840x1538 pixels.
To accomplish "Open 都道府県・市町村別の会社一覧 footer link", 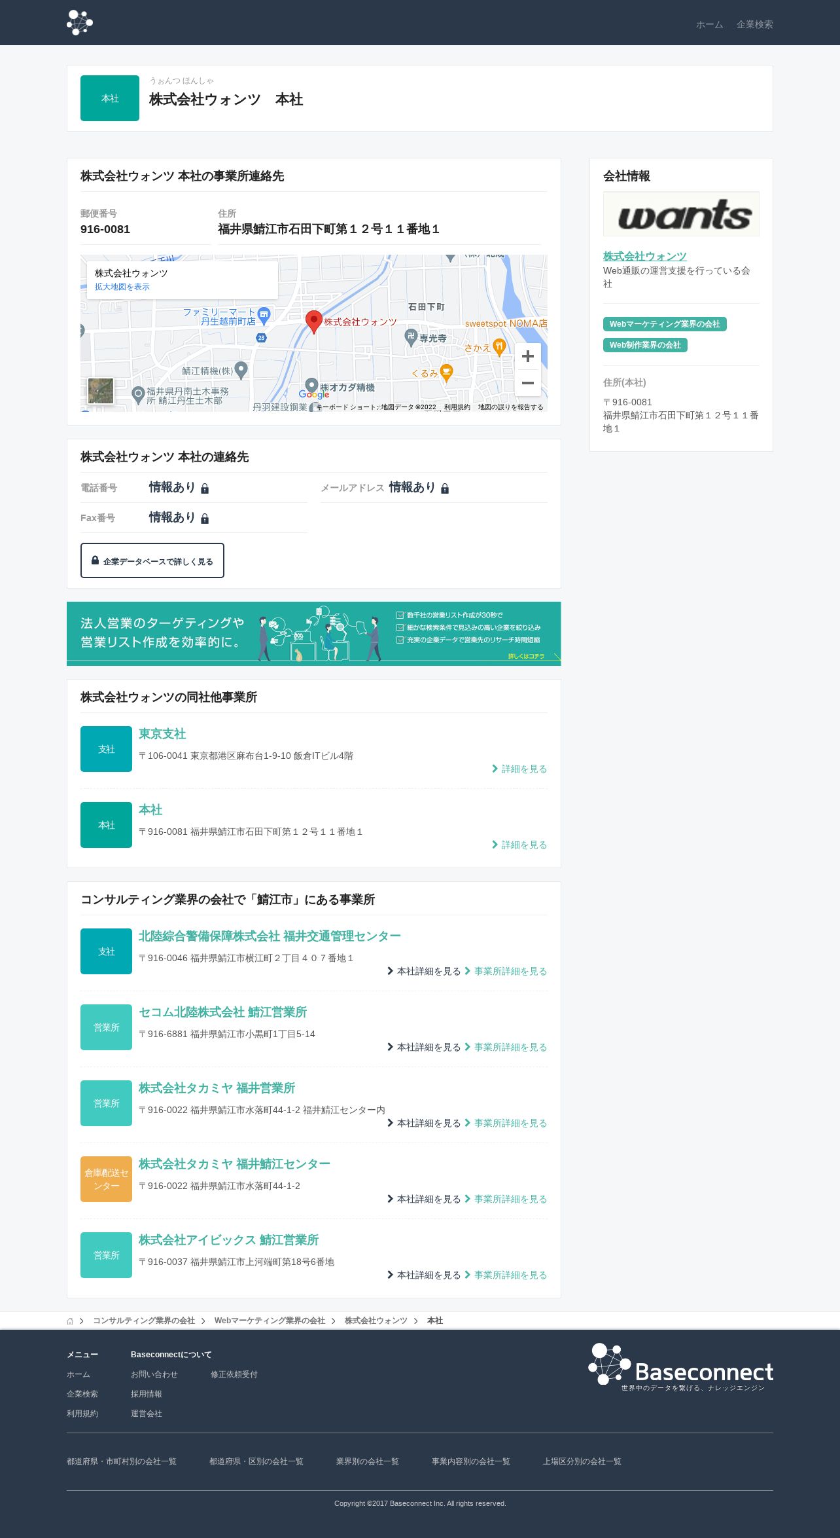I will pos(122,1461).
